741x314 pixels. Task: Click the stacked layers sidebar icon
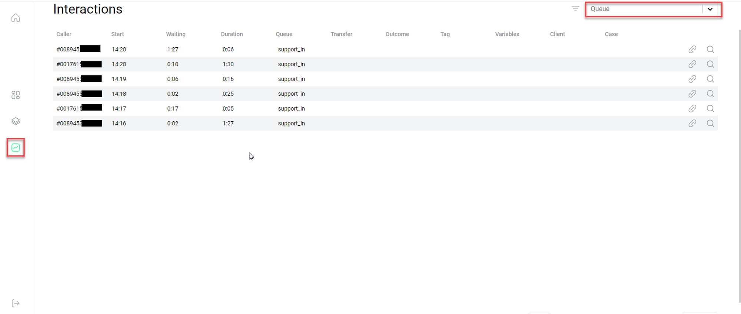click(16, 121)
